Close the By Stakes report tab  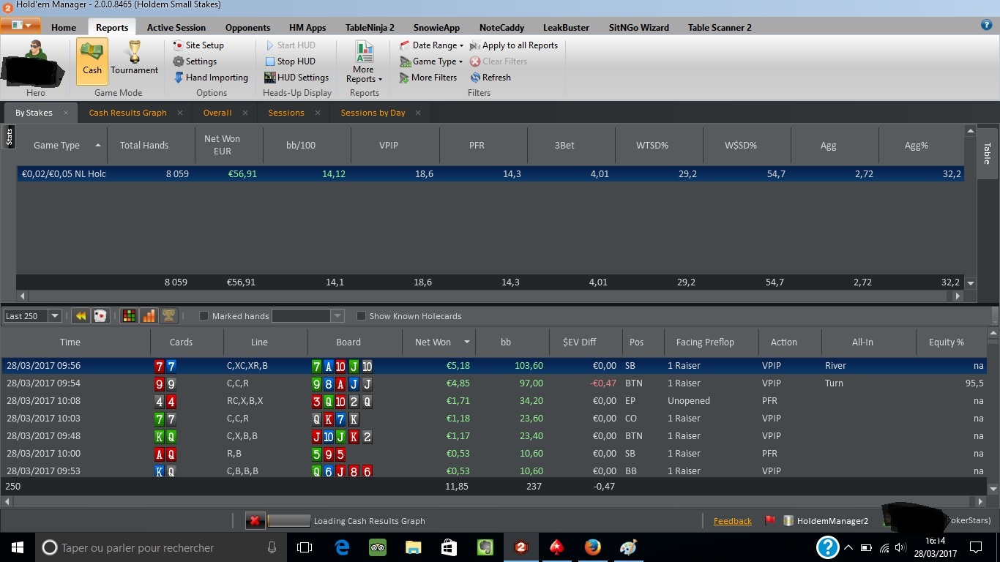[66, 113]
